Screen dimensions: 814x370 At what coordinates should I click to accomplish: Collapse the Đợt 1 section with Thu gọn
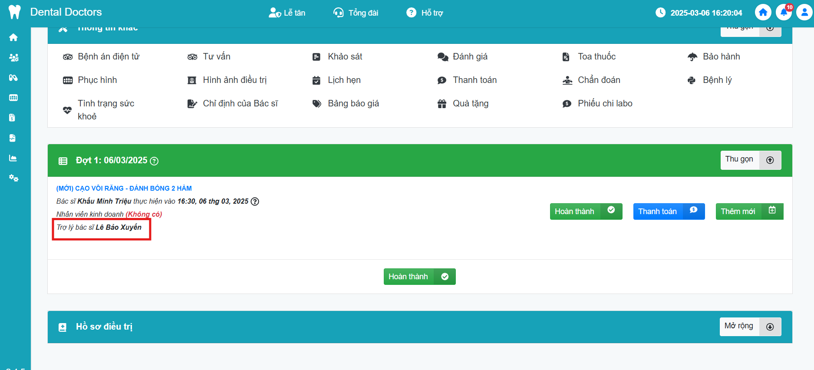coord(750,160)
